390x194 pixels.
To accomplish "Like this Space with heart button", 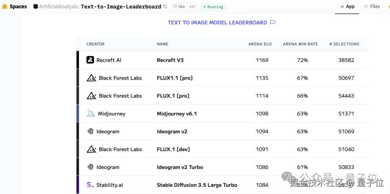I will tap(179, 7).
